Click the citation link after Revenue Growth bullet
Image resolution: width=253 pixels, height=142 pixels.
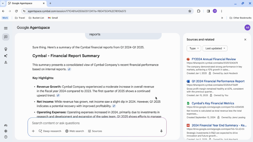coord(58,95)
